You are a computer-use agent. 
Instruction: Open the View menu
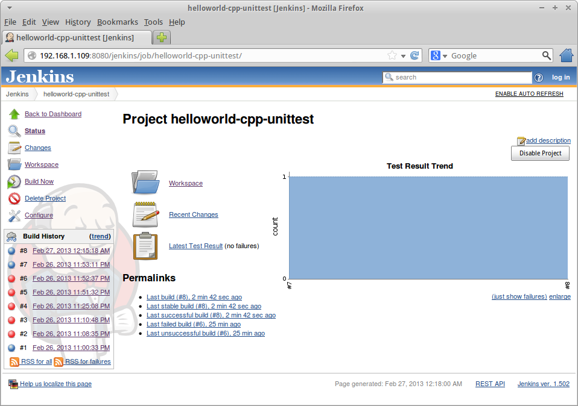(x=51, y=22)
